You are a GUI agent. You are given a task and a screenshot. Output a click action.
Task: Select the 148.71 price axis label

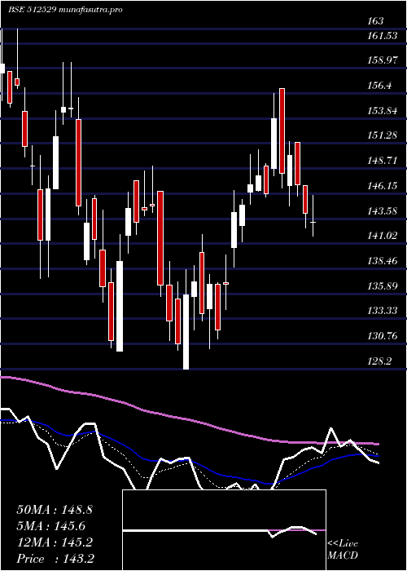click(x=382, y=161)
